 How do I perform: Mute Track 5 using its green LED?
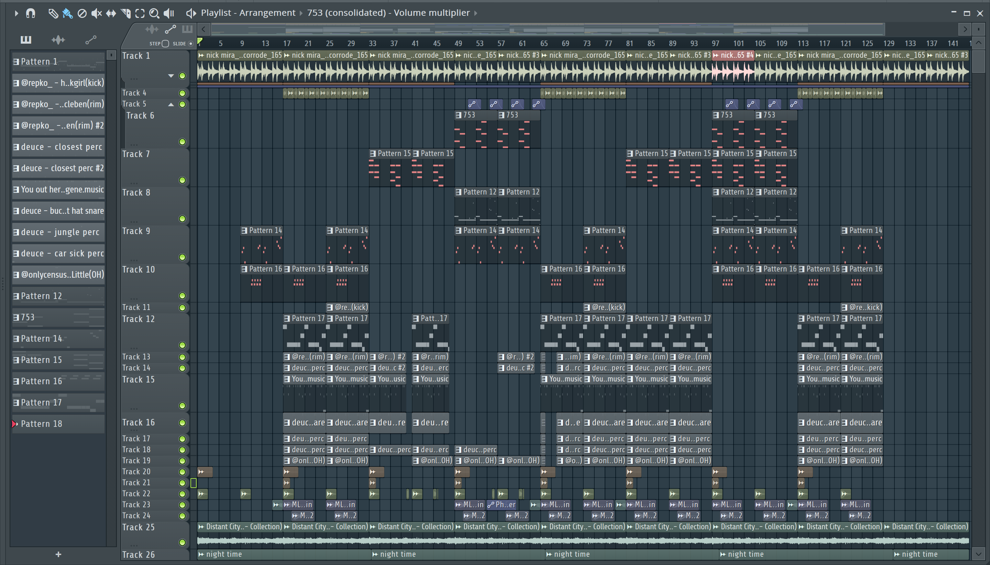click(183, 104)
